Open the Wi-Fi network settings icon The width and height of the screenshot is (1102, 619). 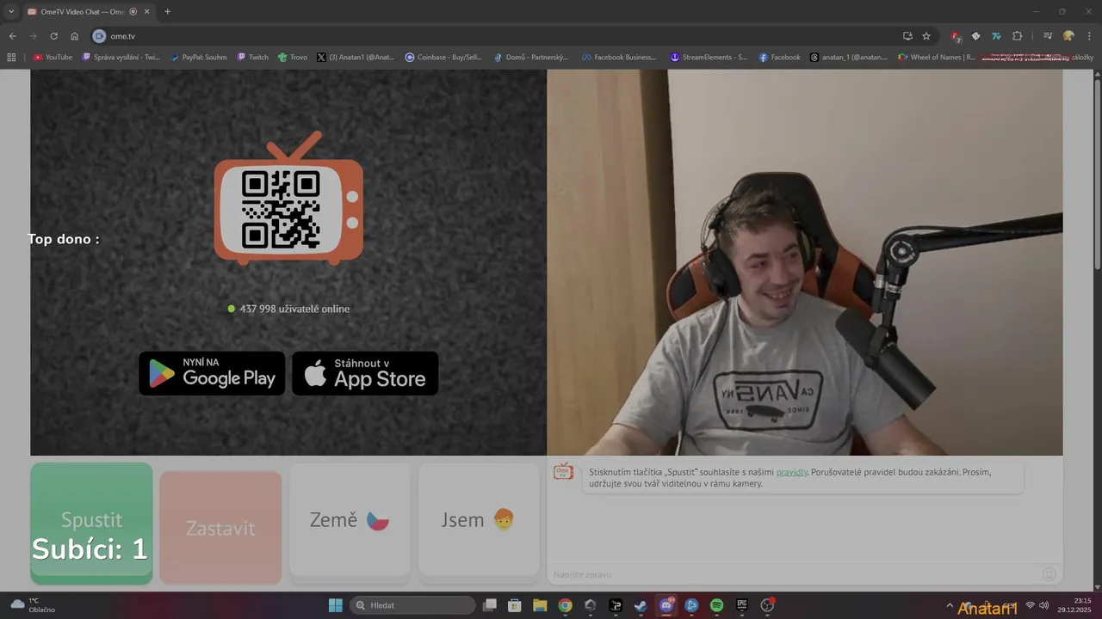pos(1030,605)
